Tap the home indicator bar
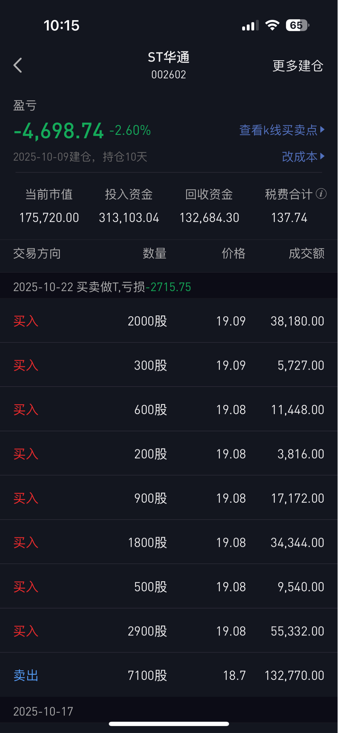This screenshot has height=733, width=338. [x=169, y=724]
